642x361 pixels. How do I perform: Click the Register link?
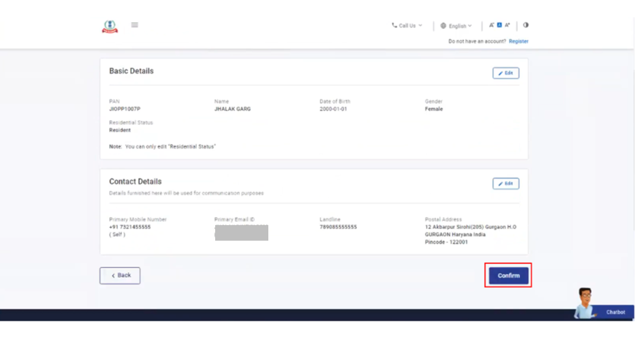coord(518,42)
